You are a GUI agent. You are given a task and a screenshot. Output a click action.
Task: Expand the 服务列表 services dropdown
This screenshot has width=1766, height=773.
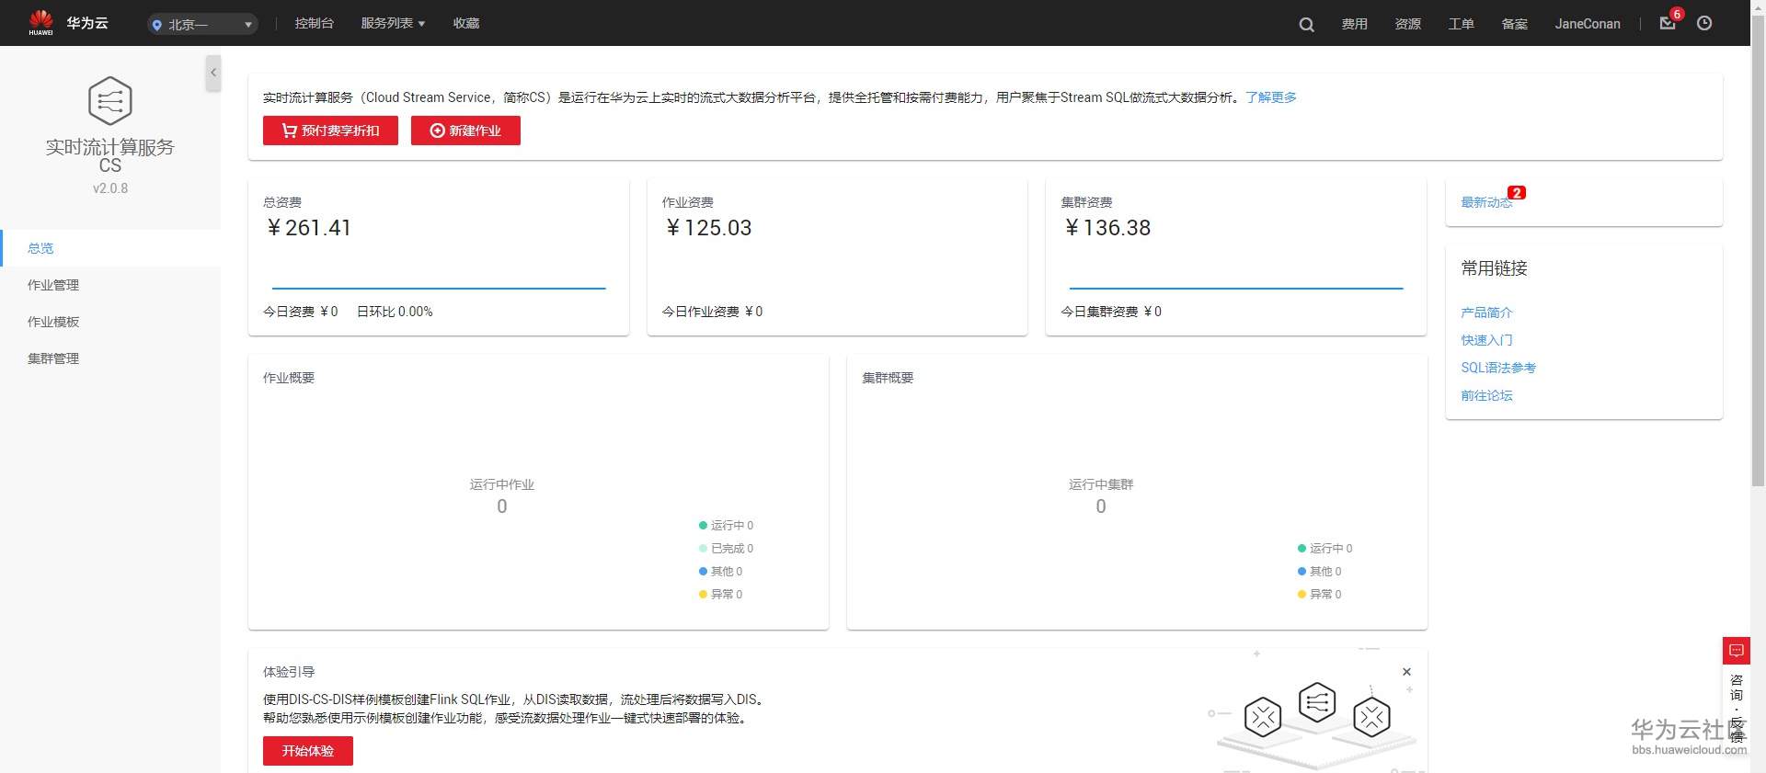tap(393, 23)
